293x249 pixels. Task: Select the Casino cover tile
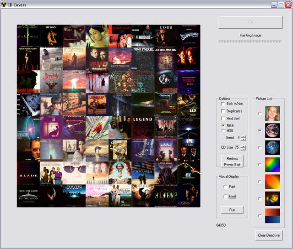click(x=189, y=196)
